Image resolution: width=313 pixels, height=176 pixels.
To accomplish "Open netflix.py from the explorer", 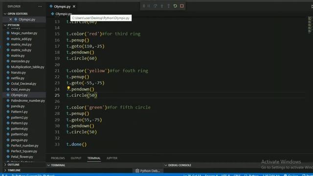I will click(x=18, y=78).
